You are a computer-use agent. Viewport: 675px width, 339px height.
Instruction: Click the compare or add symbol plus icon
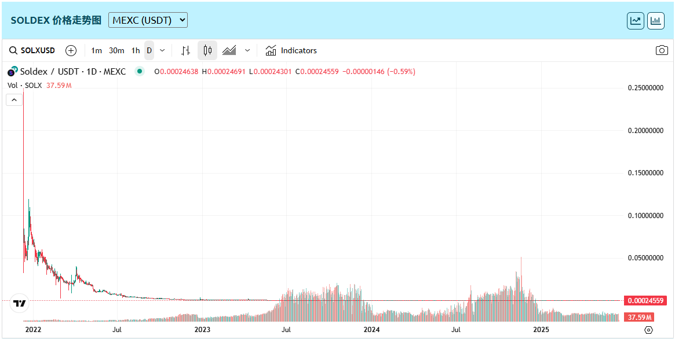(71, 50)
